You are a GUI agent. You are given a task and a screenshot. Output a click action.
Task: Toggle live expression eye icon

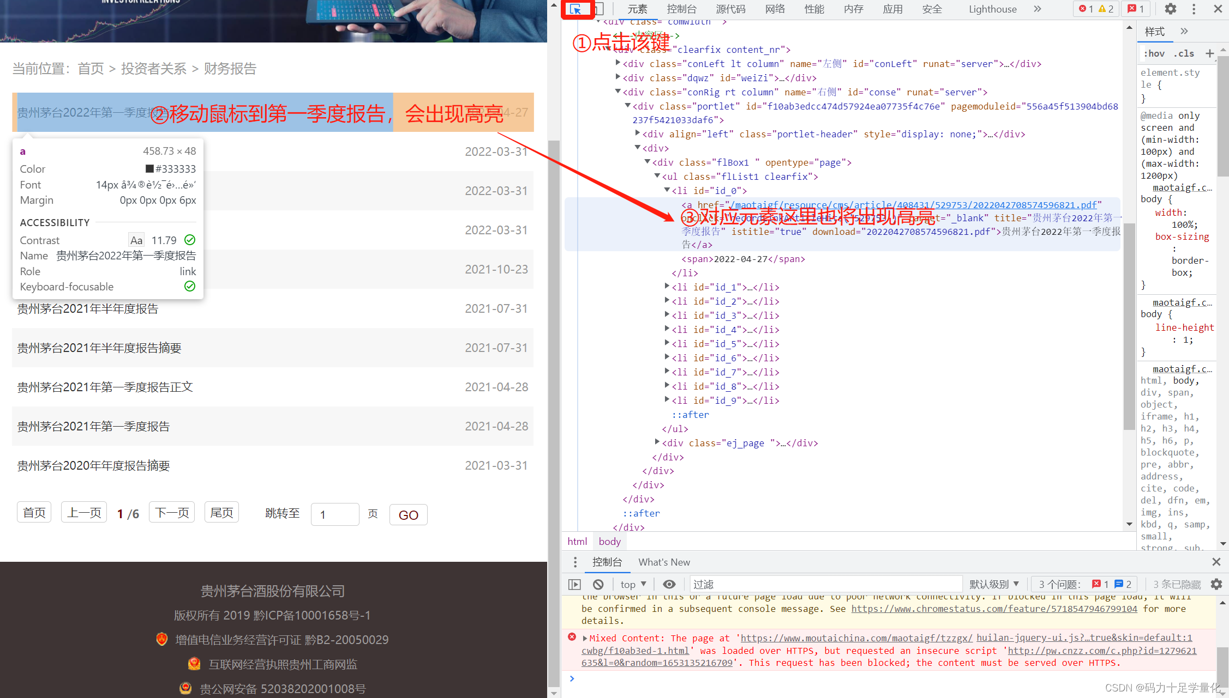(x=669, y=584)
